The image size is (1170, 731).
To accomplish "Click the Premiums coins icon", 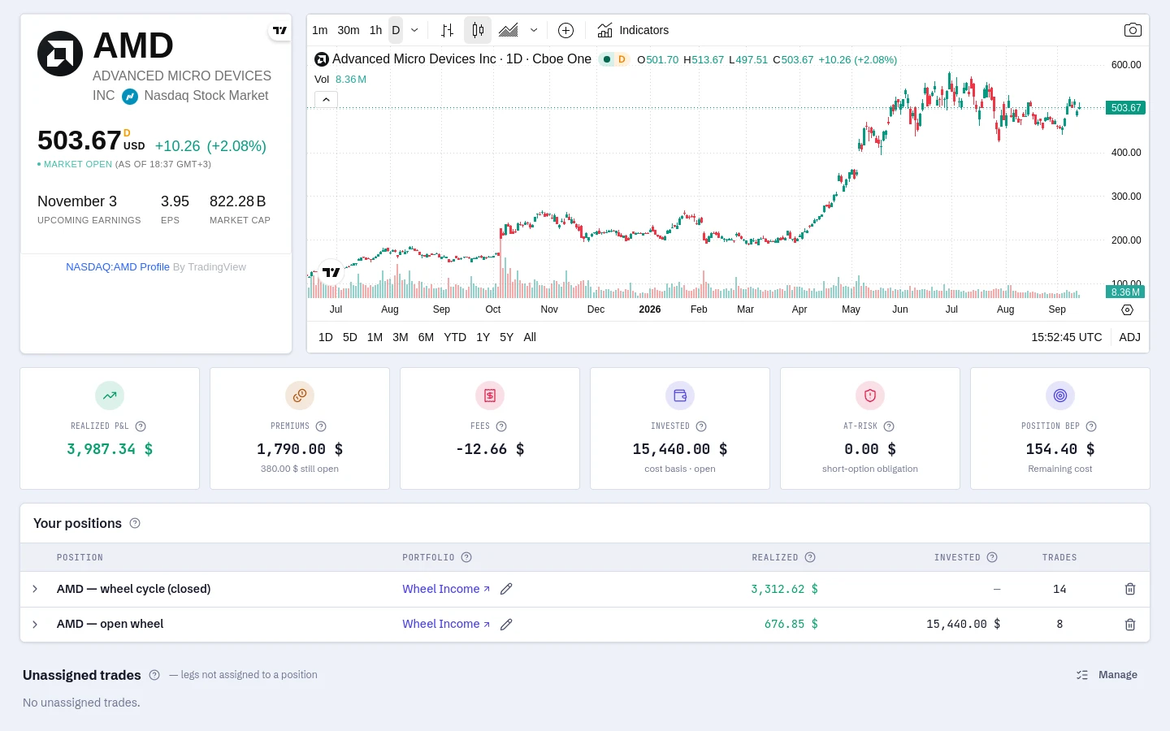I will [x=300, y=396].
